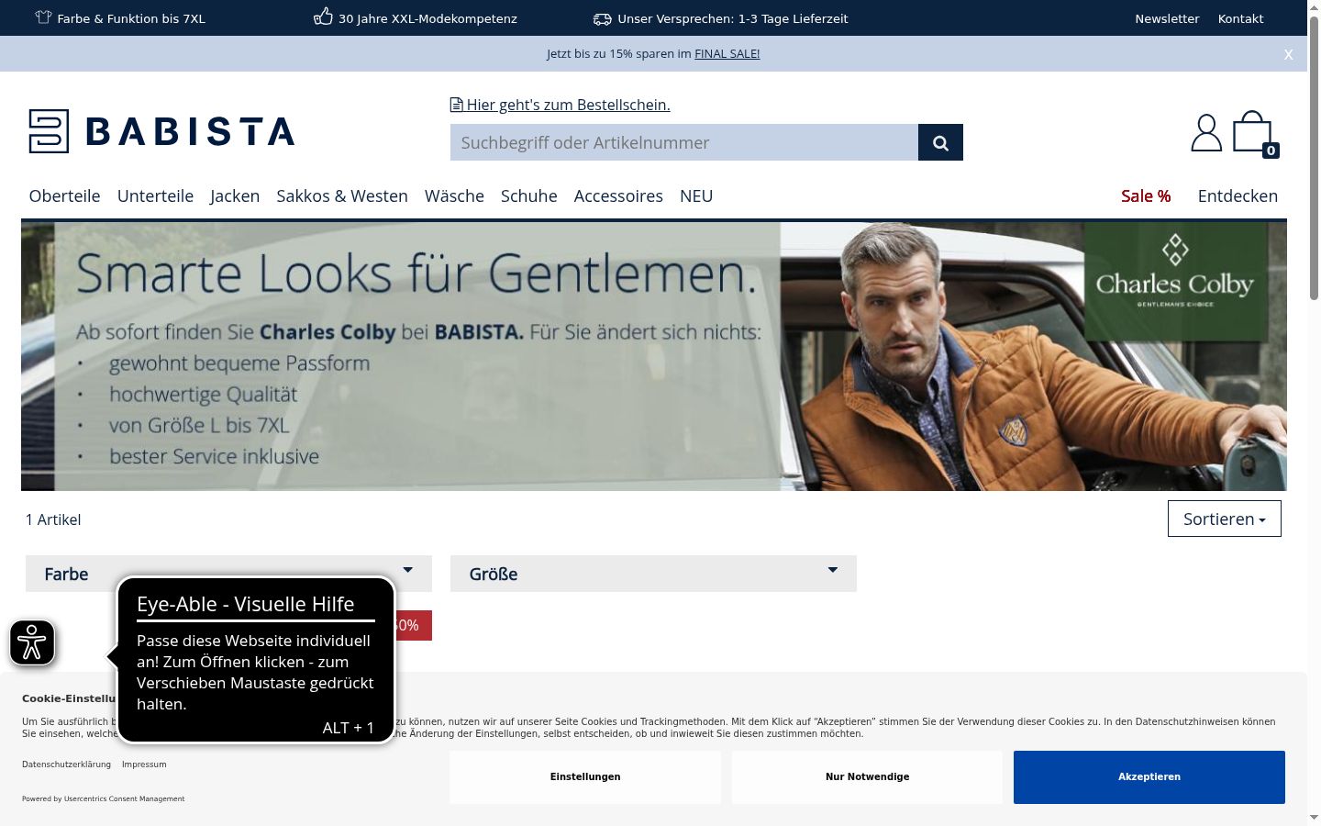Open the Sakkos & Westen menu

tap(342, 195)
